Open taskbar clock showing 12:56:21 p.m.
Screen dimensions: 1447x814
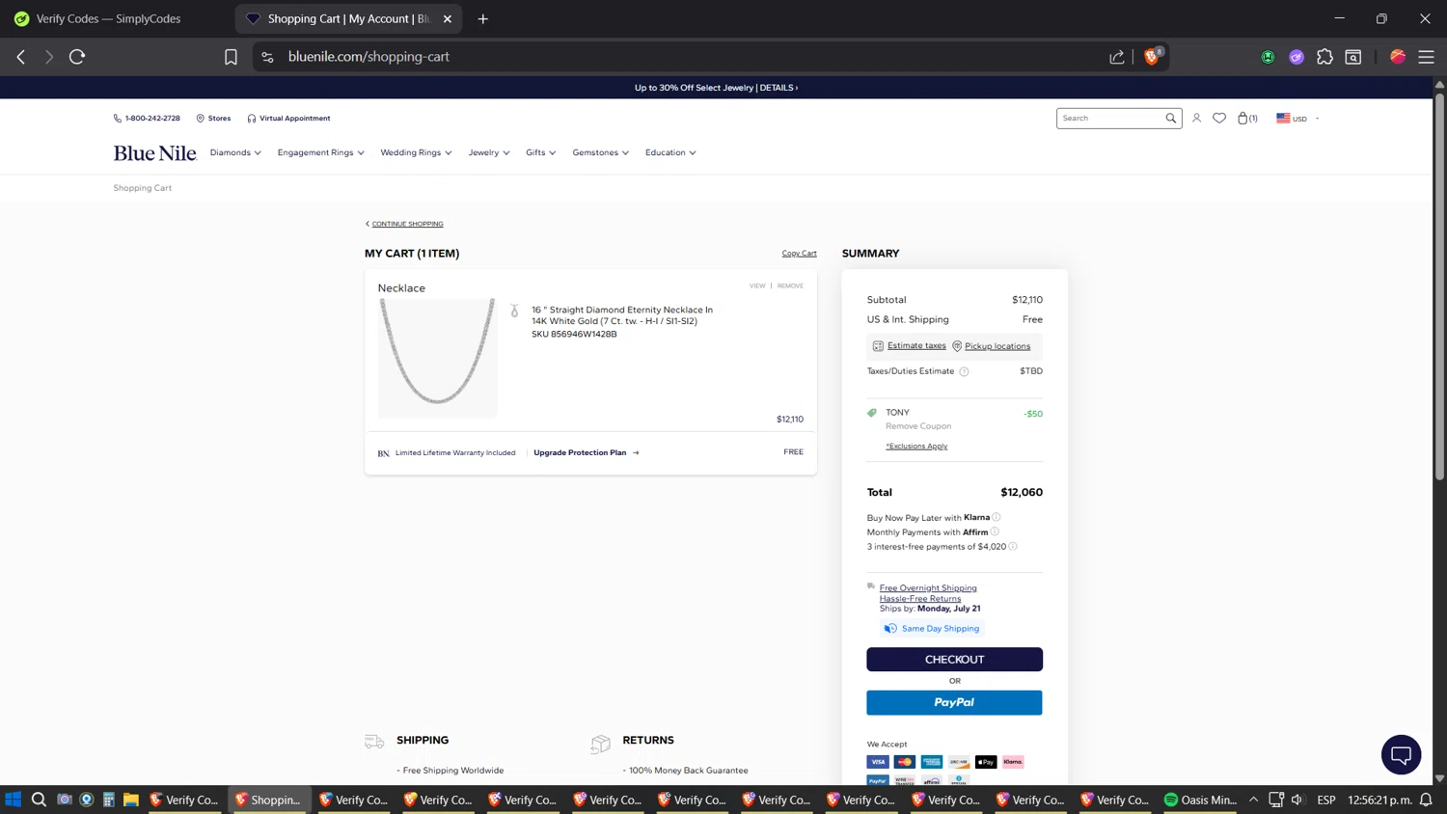[x=1379, y=800]
